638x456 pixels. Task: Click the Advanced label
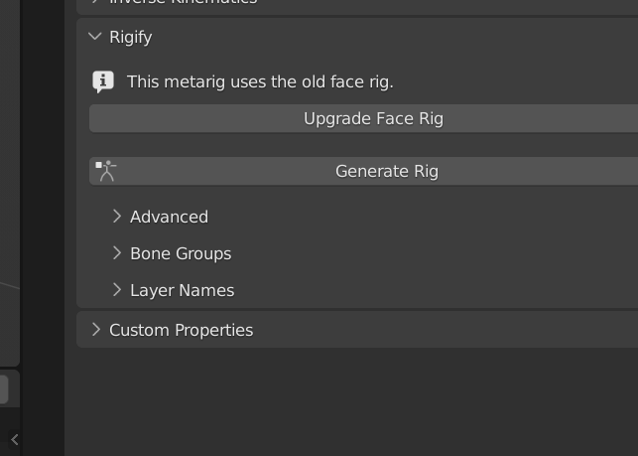(169, 217)
